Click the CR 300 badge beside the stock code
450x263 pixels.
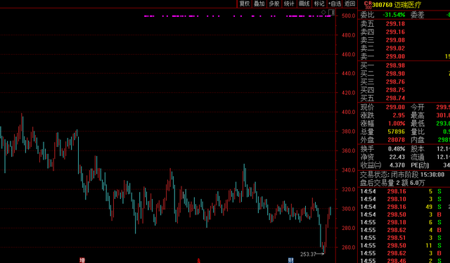point(368,5)
